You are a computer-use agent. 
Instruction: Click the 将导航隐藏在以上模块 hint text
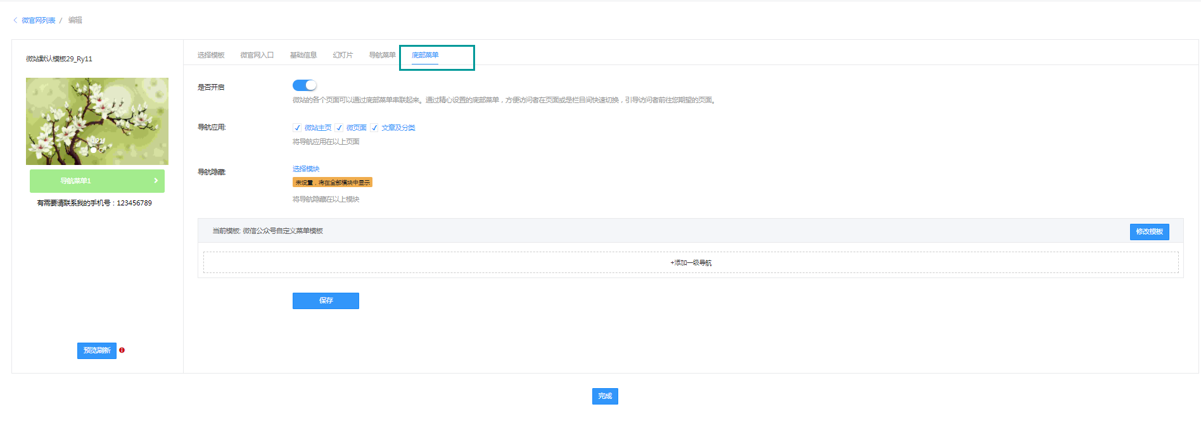(x=326, y=200)
